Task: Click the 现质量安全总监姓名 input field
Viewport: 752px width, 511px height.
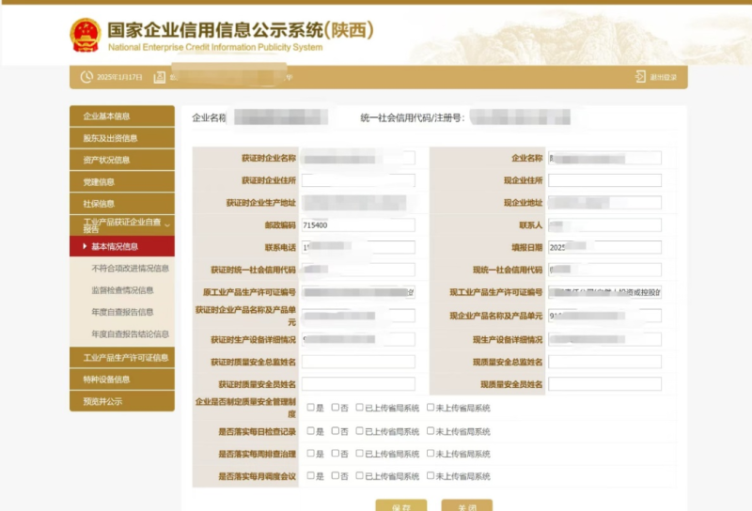Action: point(604,362)
